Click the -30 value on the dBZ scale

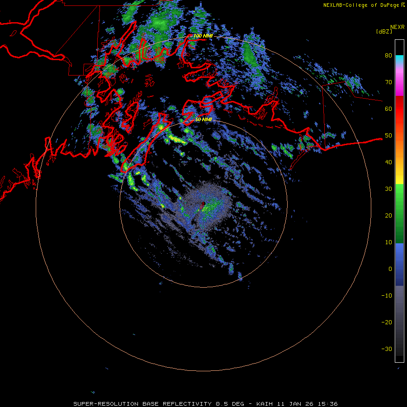pos(387,349)
